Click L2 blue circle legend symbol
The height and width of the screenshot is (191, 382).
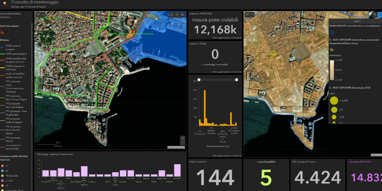coord(2,171)
